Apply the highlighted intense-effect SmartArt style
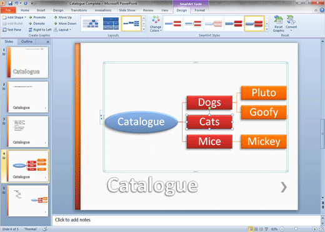The image size is (325, 232). [x=254, y=24]
